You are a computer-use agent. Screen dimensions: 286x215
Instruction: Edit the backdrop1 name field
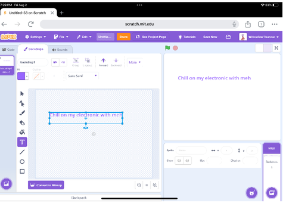point(33,62)
